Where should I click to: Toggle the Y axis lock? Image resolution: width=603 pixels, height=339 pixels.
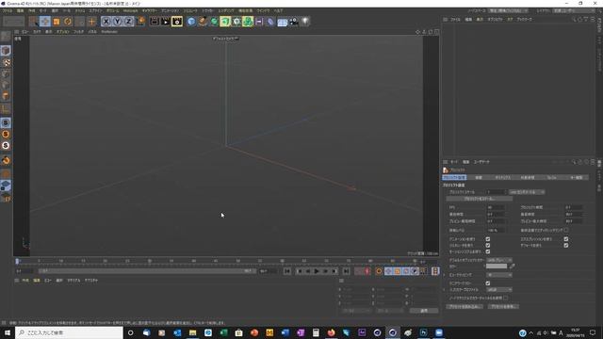pos(117,22)
